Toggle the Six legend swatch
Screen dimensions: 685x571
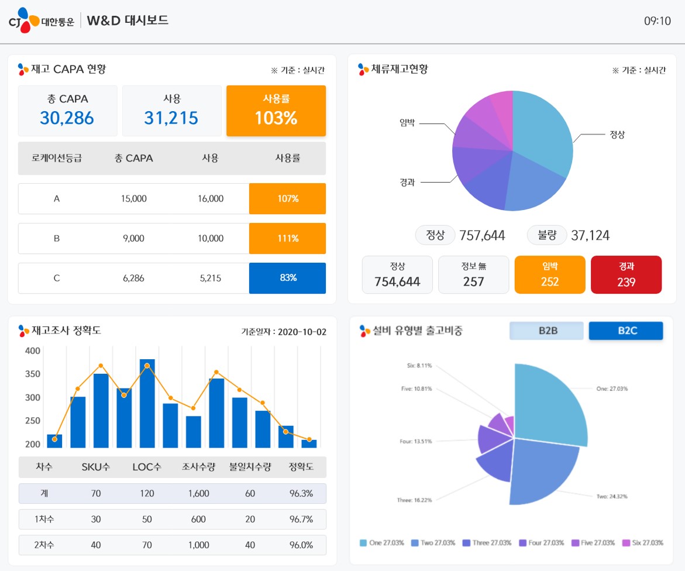pos(626,543)
